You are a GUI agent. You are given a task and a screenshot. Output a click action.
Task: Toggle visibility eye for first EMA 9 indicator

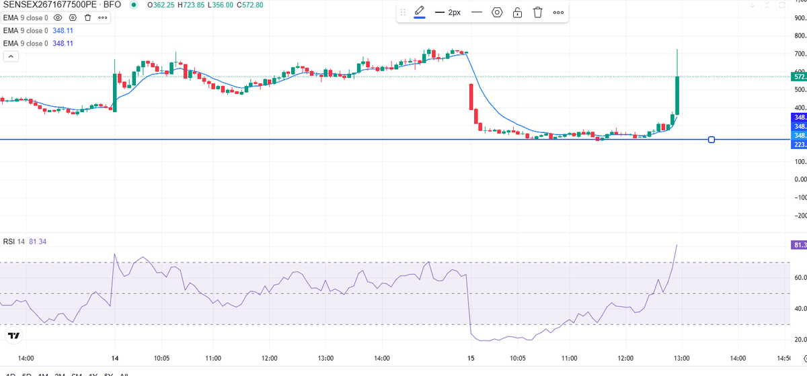pyautogui.click(x=58, y=17)
